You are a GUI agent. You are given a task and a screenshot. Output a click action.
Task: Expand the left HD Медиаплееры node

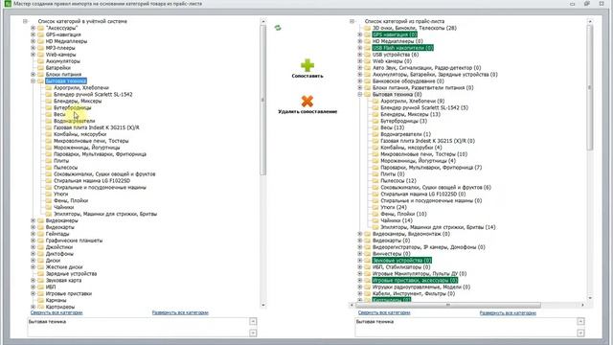33,41
